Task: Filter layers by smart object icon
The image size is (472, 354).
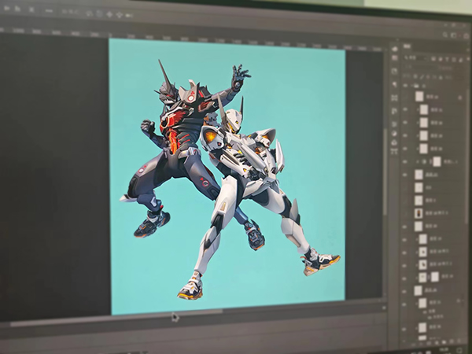Action: click(x=460, y=61)
